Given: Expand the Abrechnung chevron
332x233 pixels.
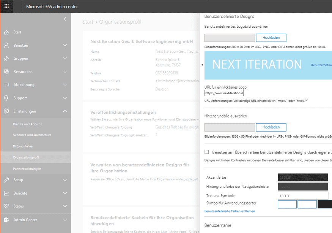Looking at the screenshot, I should click(x=65, y=84).
